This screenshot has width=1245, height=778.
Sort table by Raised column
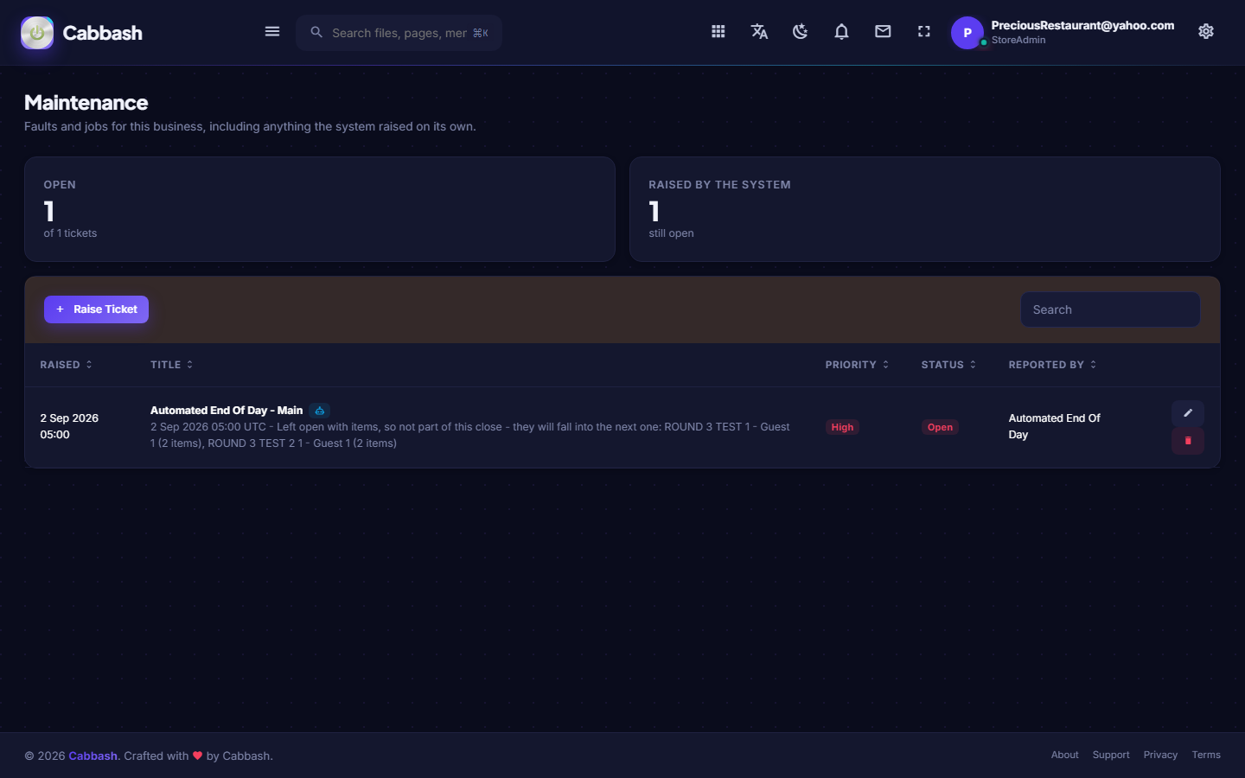[x=66, y=365]
